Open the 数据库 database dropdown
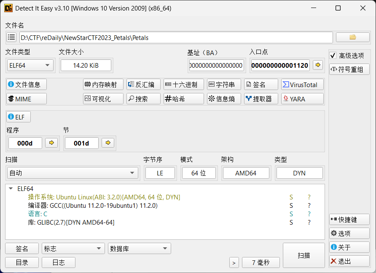Screen dimensions: 376x273 point(140,249)
